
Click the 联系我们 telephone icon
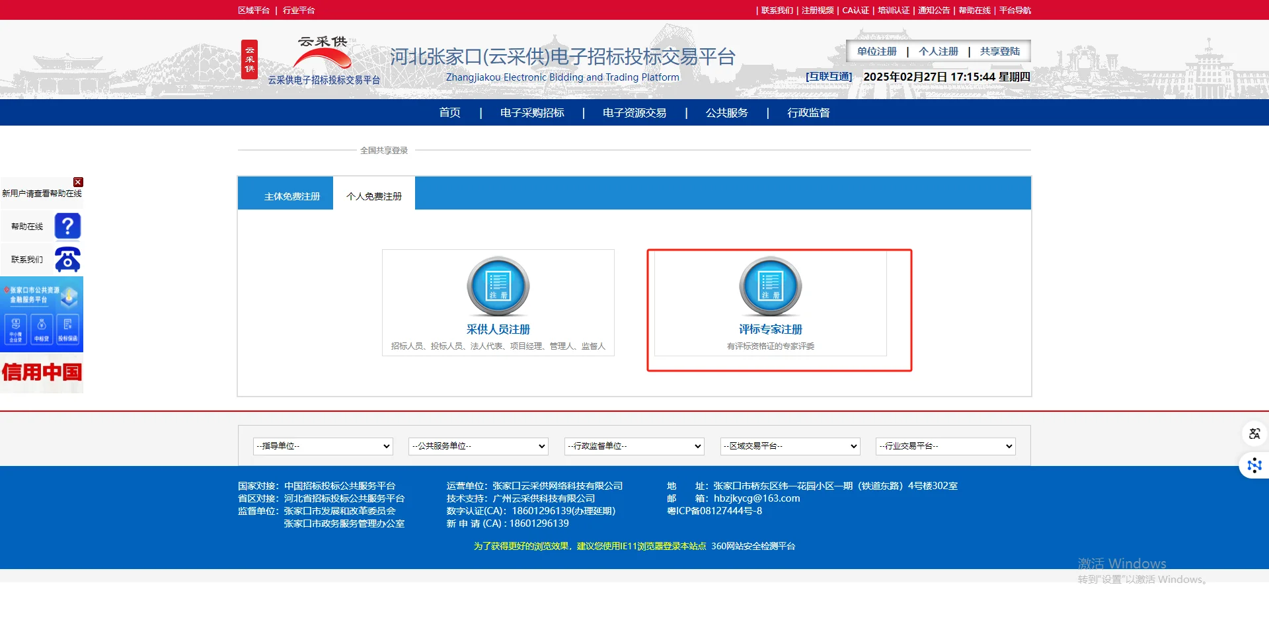[x=67, y=259]
